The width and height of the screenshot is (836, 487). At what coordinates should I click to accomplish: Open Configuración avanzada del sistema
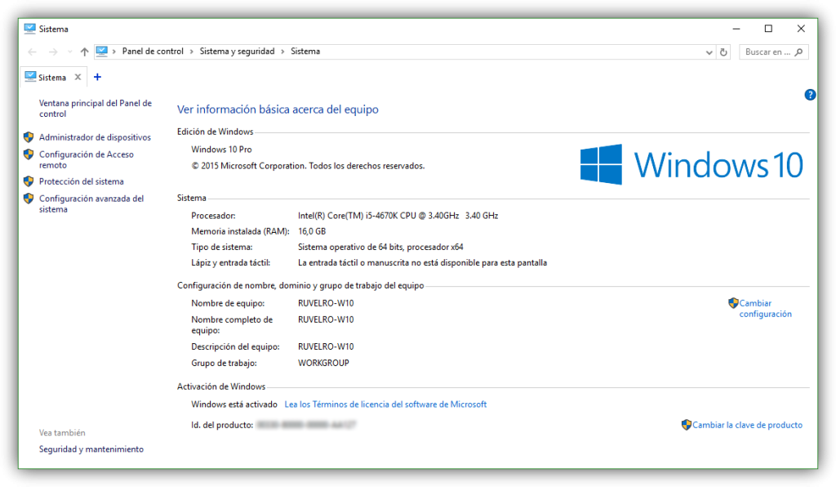click(x=91, y=203)
